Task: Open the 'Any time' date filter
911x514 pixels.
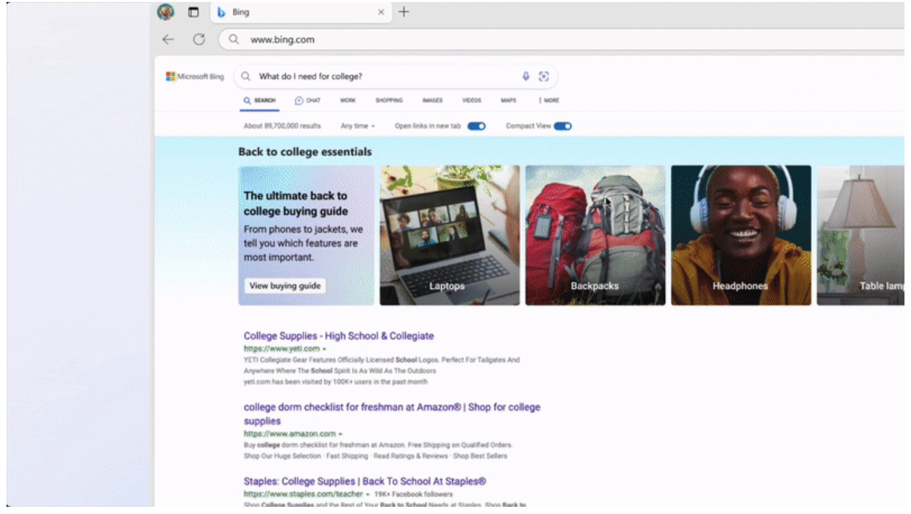Action: 358,126
